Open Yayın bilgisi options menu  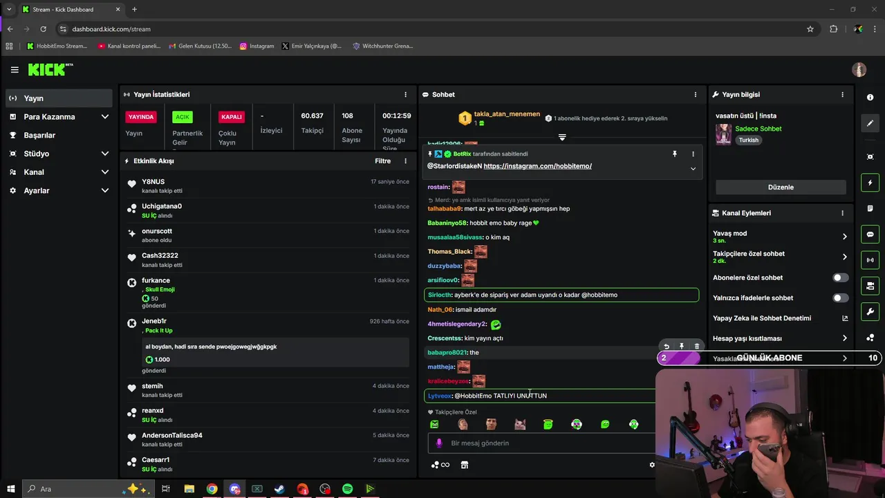[x=842, y=95]
